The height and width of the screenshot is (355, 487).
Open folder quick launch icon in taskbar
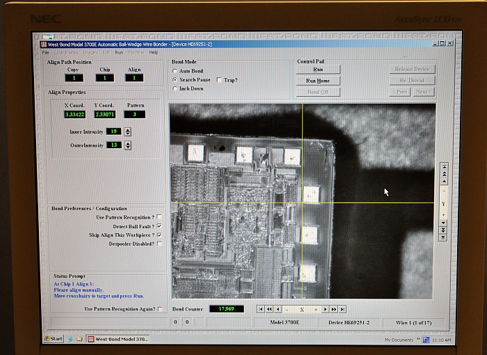pos(79,339)
